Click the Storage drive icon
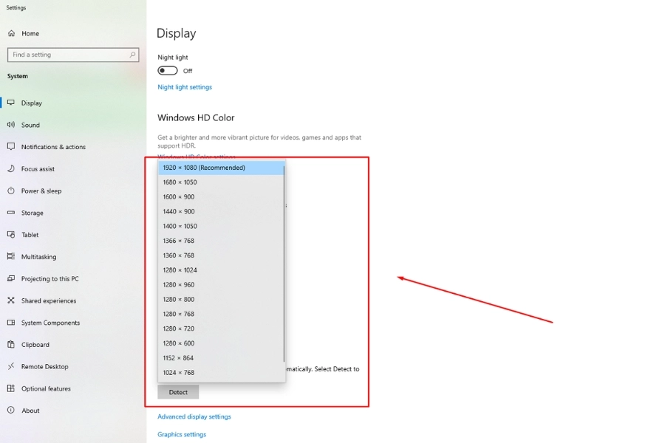Viewport: 665px width, 443px height. tap(11, 213)
